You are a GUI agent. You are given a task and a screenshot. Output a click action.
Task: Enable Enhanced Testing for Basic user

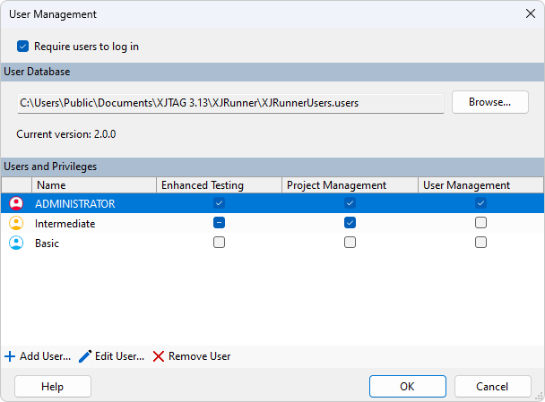(x=219, y=243)
